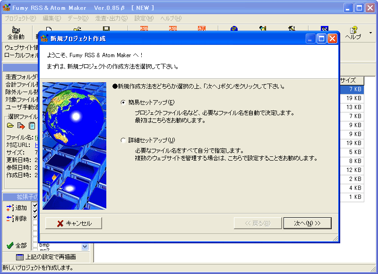Click the Atom AT icon in the toolbar

202,28
